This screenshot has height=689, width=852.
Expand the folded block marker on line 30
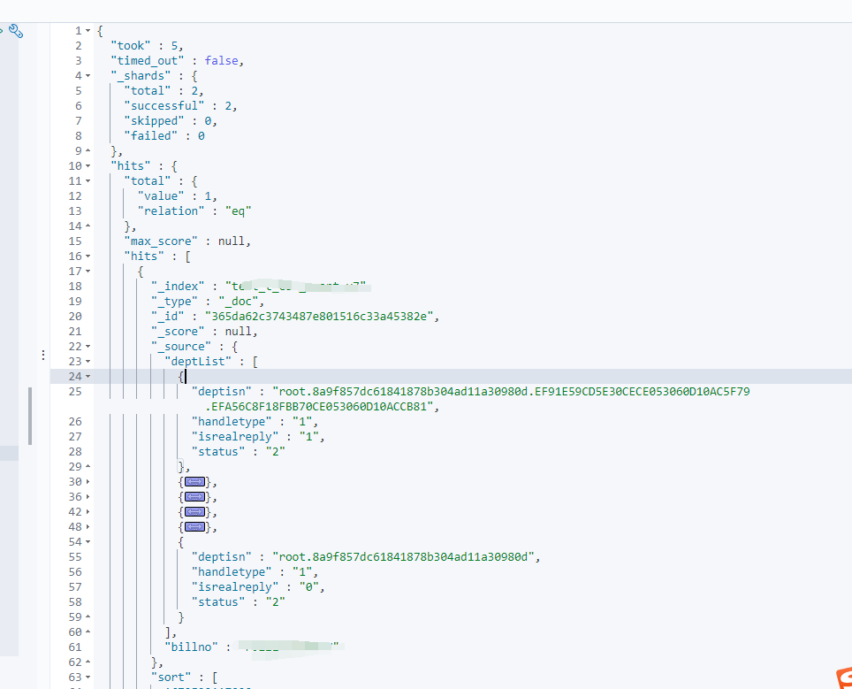point(194,482)
